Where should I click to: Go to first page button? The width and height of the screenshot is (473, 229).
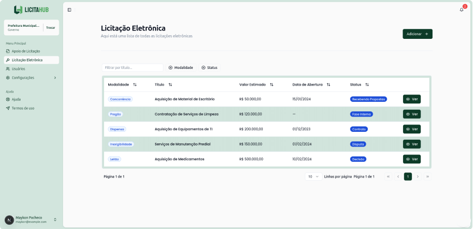coord(388,176)
